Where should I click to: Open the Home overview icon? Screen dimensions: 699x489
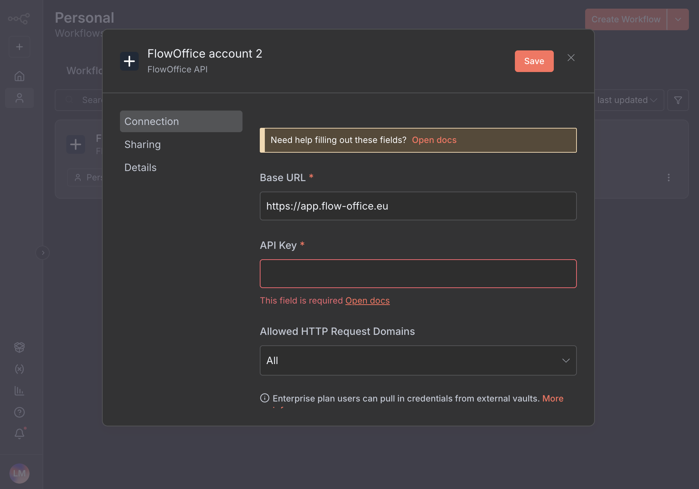click(x=19, y=76)
